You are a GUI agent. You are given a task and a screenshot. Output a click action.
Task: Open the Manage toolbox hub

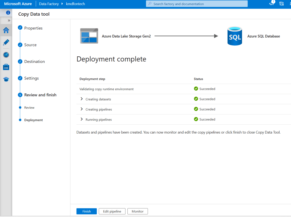(x=6, y=67)
